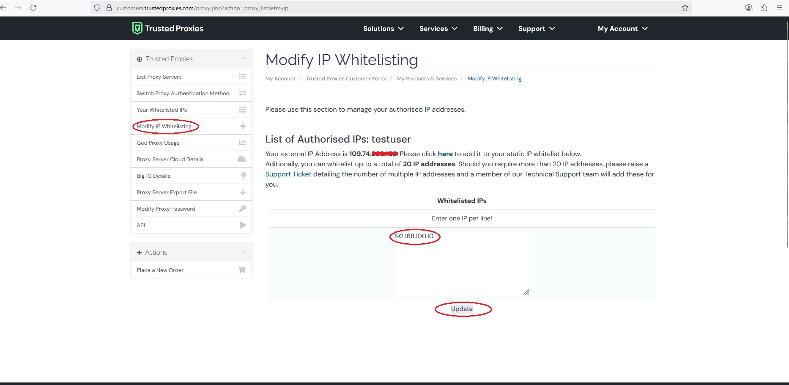Click the key icon beside Modify Proxy Password
This screenshot has height=385, width=789.
coord(242,209)
